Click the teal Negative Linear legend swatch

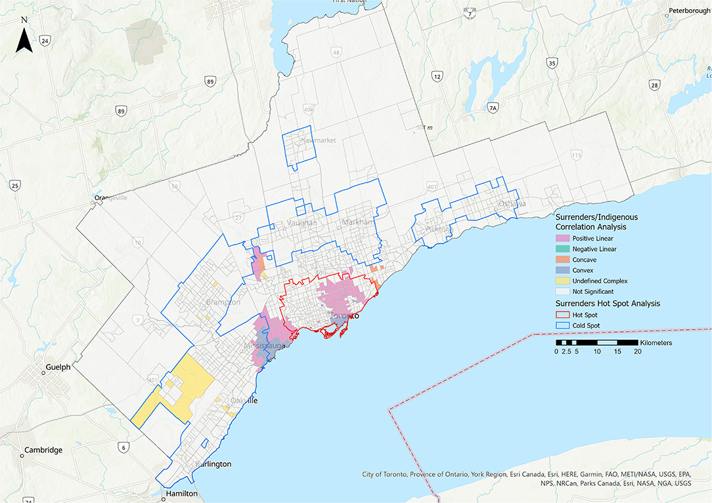563,249
